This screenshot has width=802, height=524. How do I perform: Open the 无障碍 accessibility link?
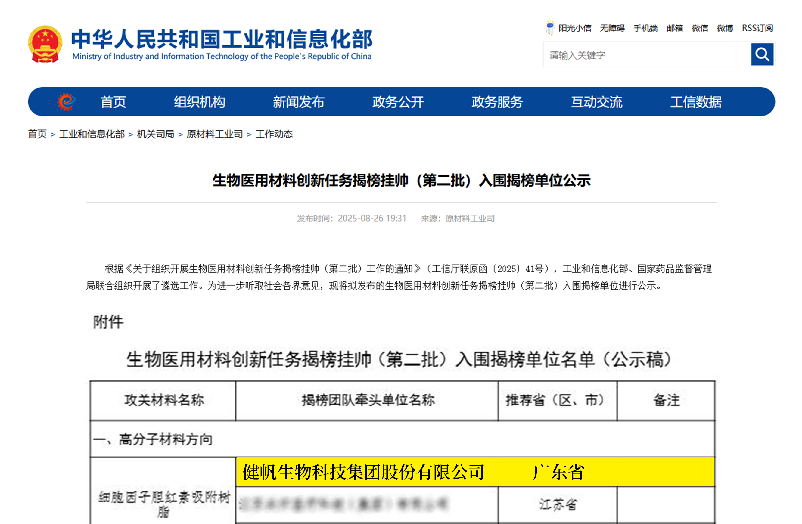click(612, 28)
